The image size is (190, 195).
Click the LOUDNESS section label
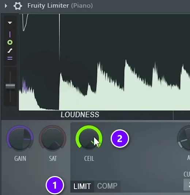(x=80, y=114)
